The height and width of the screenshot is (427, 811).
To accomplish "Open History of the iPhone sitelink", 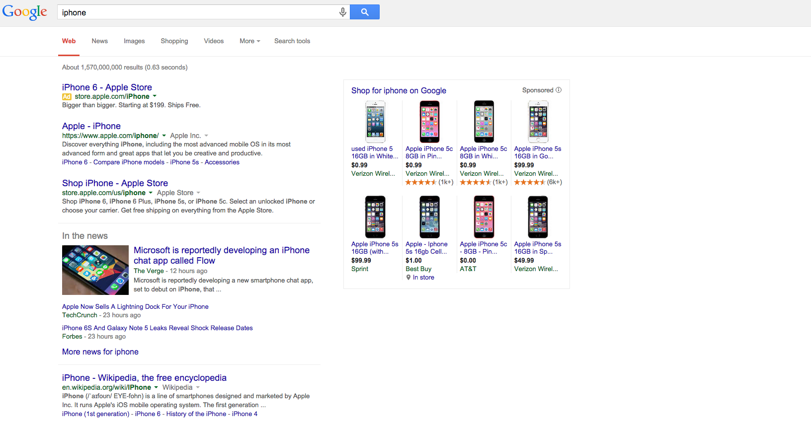I will 196,414.
